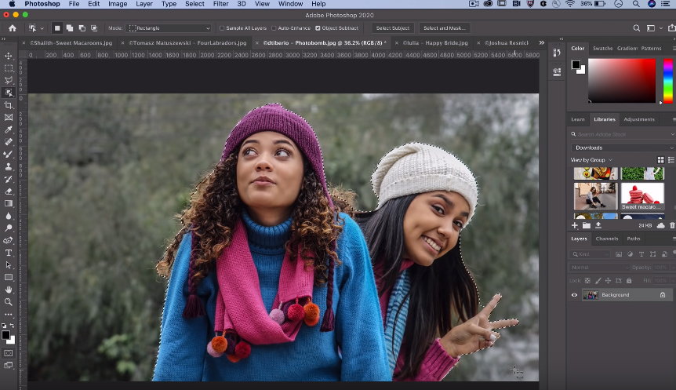Image resolution: width=676 pixels, height=390 pixels.
Task: Select the Object Selection tool in the toolbar
Action: point(9,93)
